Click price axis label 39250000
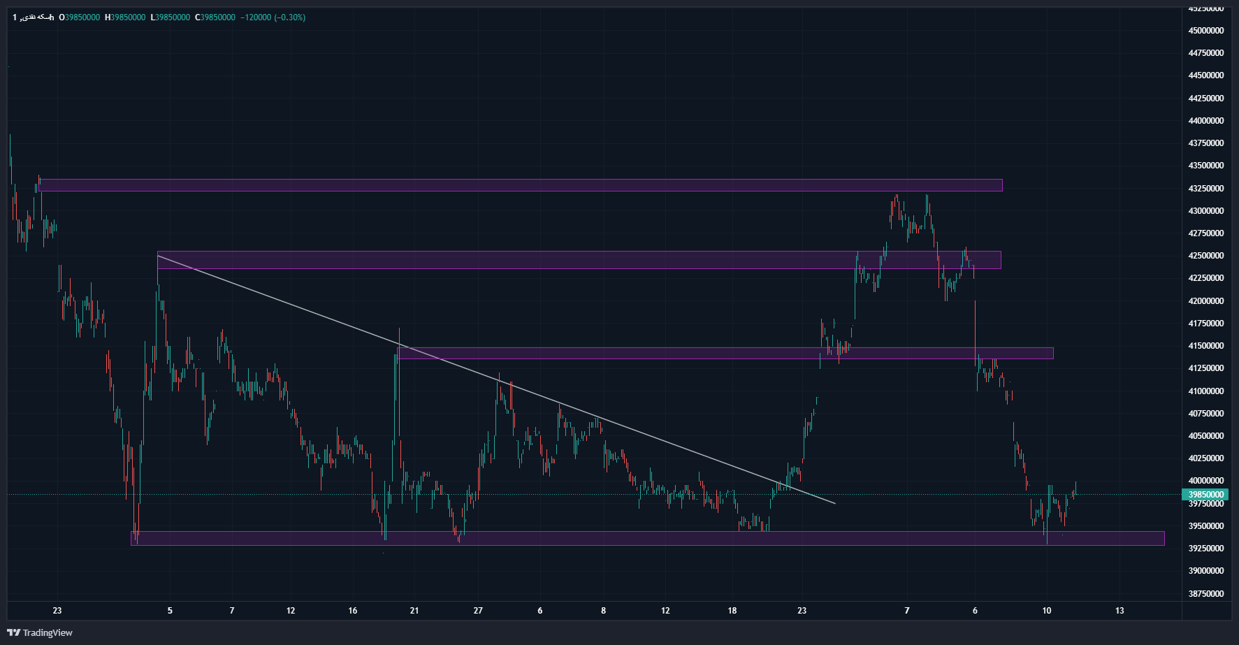 1206,549
